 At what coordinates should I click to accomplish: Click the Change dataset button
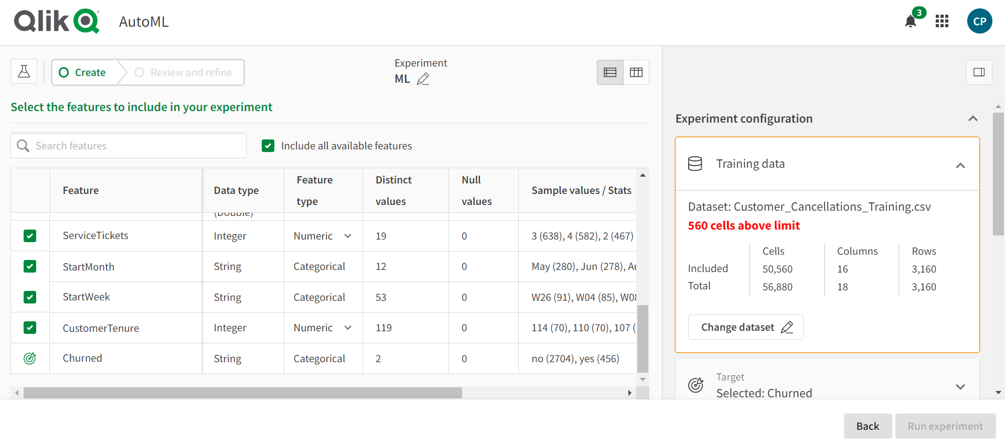[x=745, y=327]
